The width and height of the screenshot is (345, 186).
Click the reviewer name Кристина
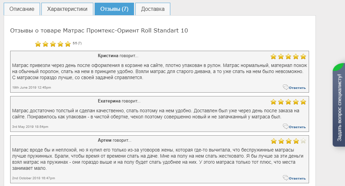108,56
